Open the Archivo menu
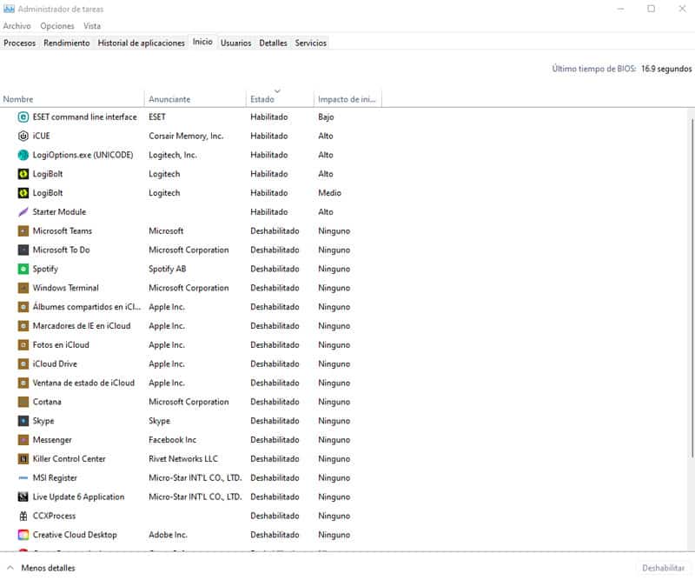 [x=17, y=26]
